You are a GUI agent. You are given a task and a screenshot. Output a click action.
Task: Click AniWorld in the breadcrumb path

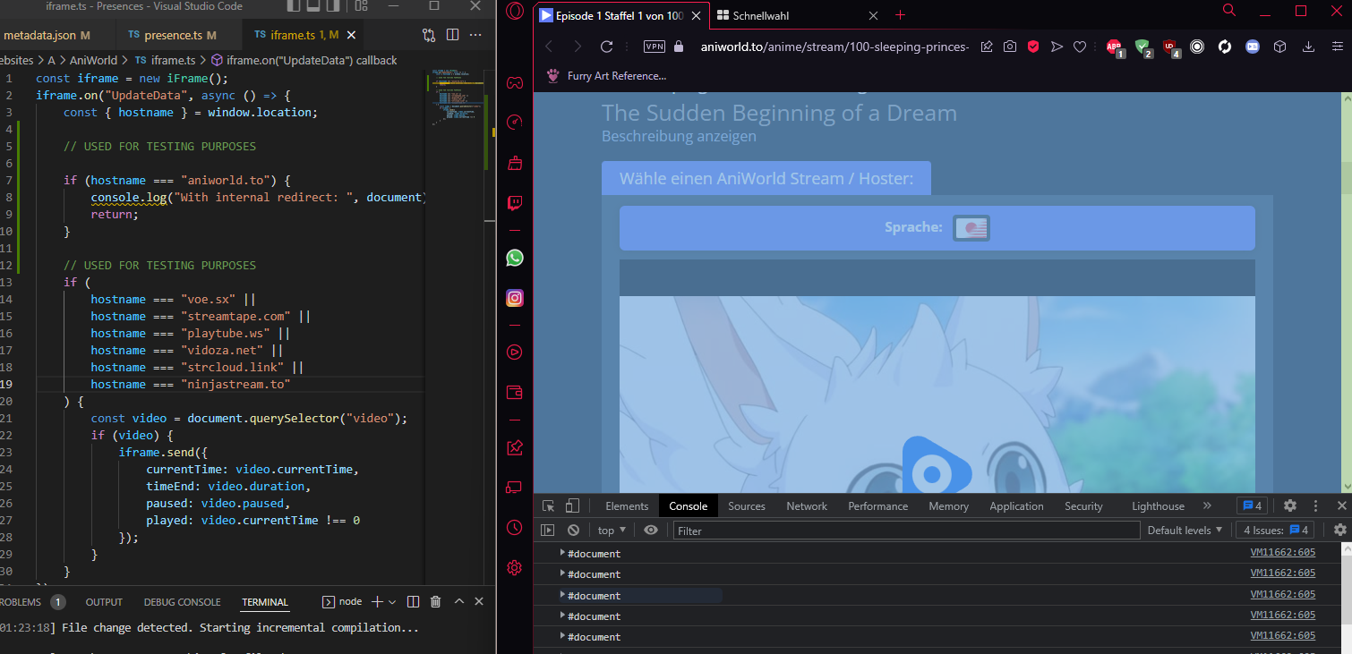[93, 60]
